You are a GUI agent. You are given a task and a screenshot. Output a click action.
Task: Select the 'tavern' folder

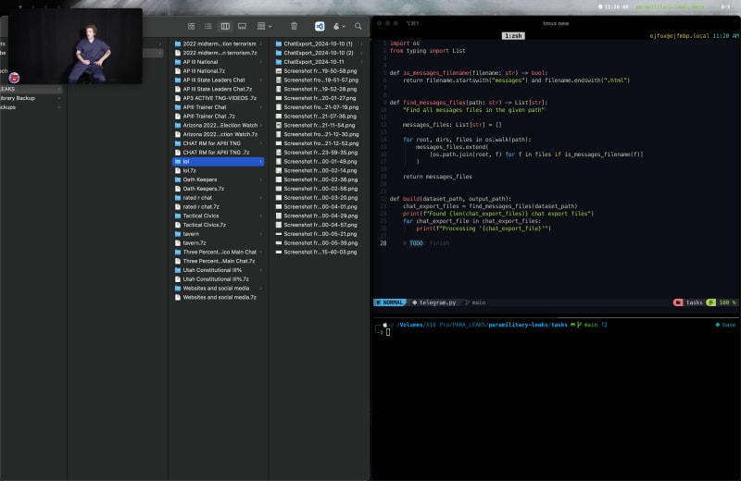point(219,234)
